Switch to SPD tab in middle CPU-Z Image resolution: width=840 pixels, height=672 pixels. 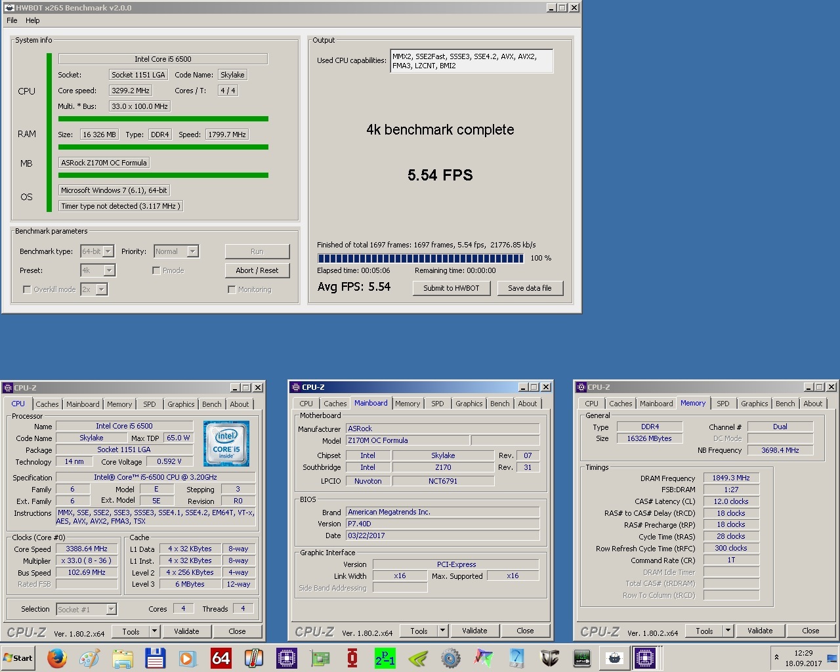(438, 404)
